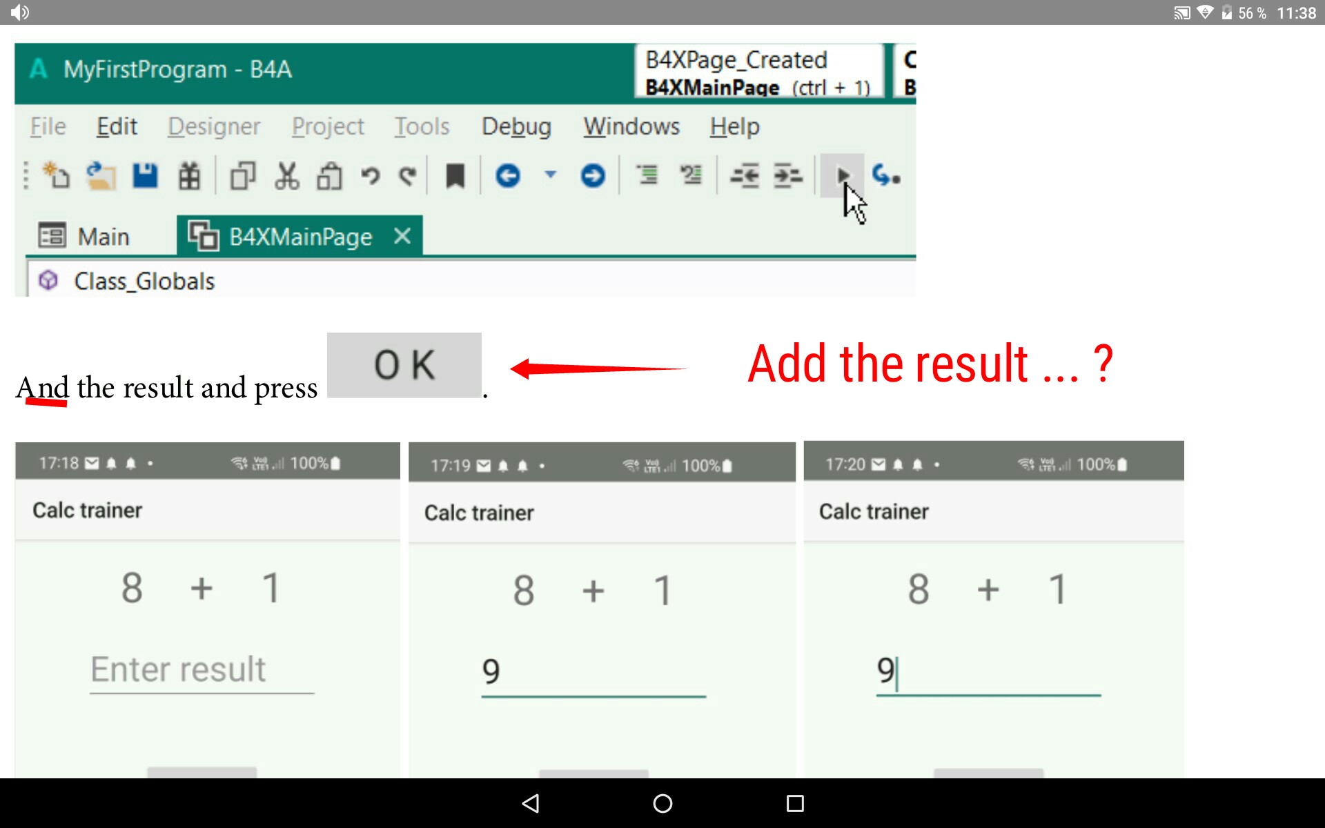Click the Redo arrow icon
The height and width of the screenshot is (828, 1325).
(408, 176)
